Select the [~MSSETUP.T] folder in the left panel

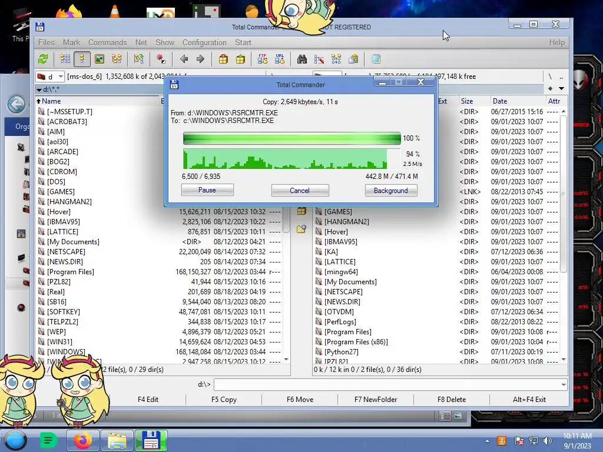69,111
